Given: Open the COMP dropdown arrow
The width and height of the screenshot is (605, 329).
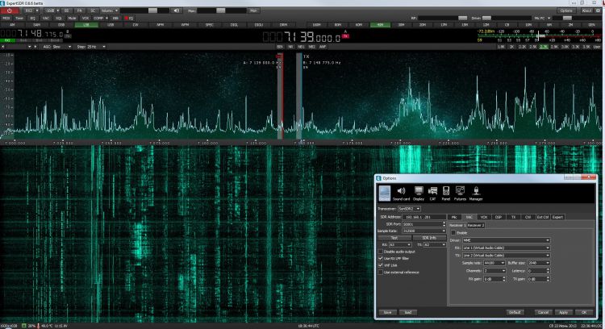Looking at the screenshot, I should 106,18.
